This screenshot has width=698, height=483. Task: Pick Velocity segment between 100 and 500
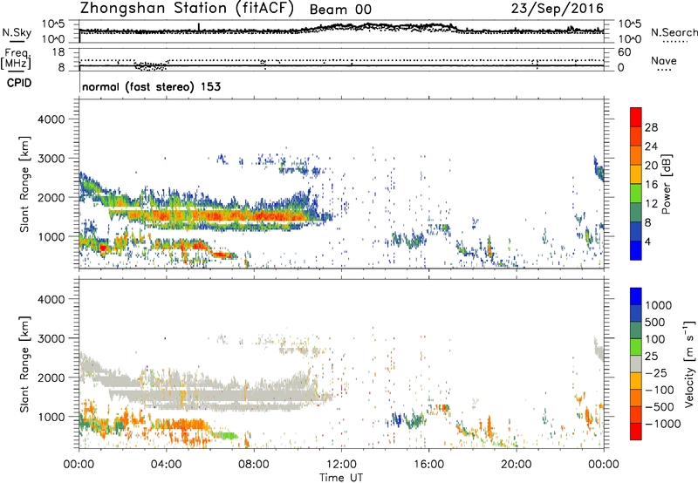(x=636, y=330)
